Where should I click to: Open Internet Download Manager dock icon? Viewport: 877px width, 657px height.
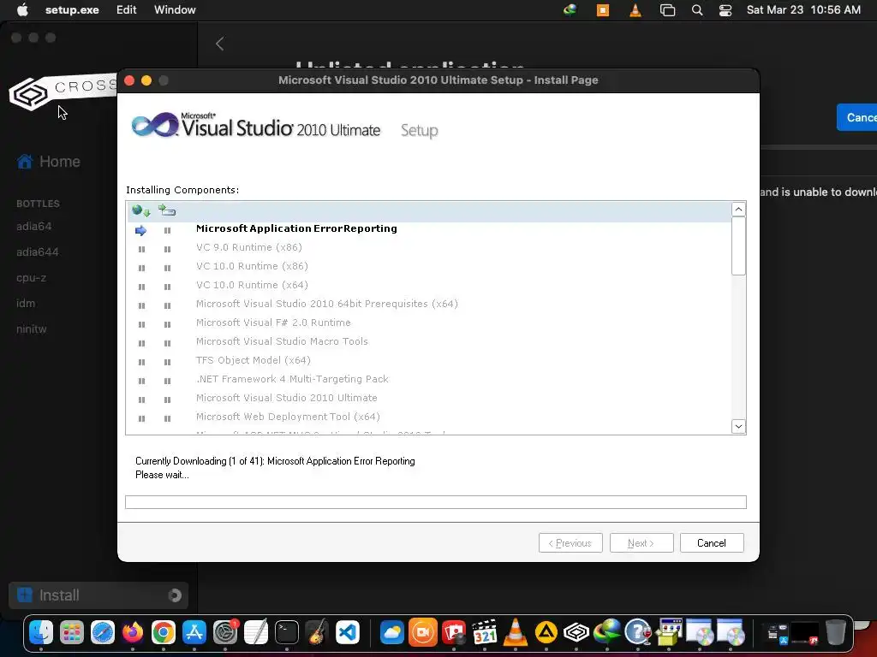607,632
